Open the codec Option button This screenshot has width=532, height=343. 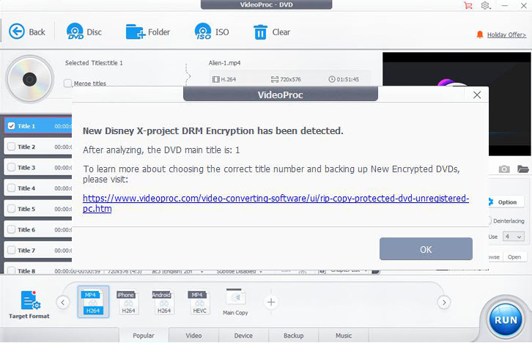pyautogui.click(x=507, y=202)
